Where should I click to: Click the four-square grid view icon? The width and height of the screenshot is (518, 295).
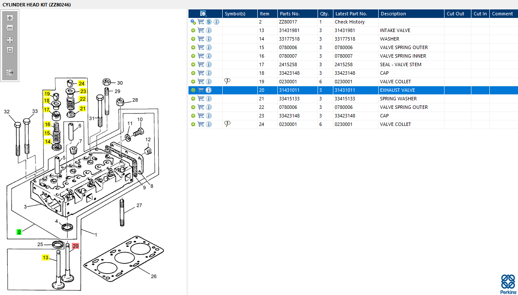[x=10, y=40]
